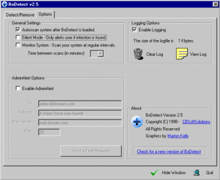The height and width of the screenshot is (180, 220).
Task: Click the blue plus BoDetect logo in About
Action: [137, 122]
